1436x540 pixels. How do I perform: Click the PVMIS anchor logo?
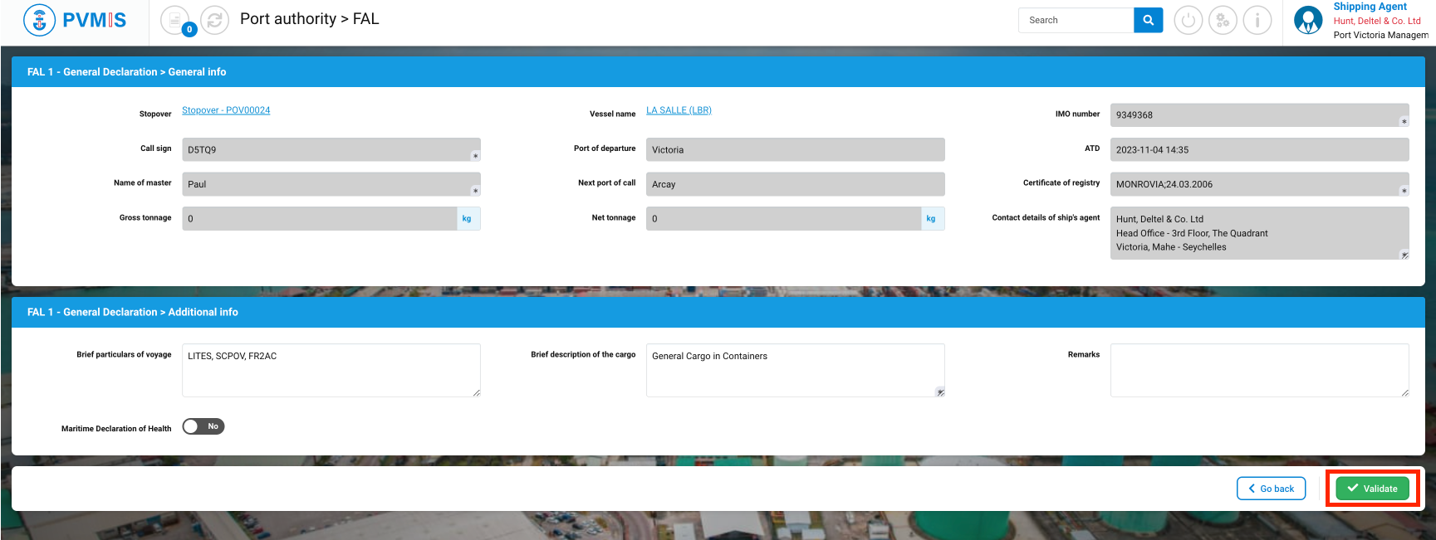pos(39,20)
